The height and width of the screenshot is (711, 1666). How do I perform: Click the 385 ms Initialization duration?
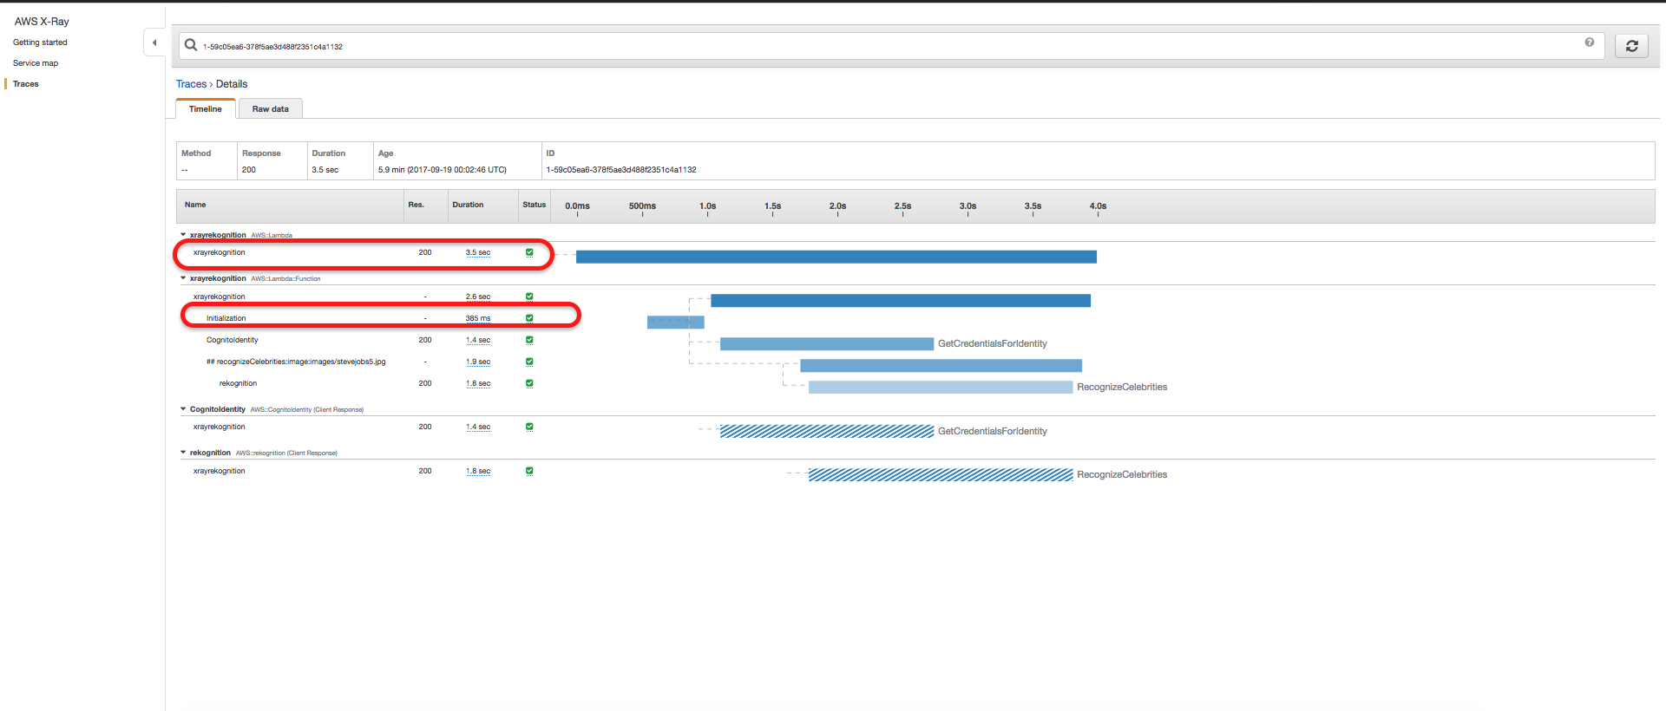[x=477, y=318]
